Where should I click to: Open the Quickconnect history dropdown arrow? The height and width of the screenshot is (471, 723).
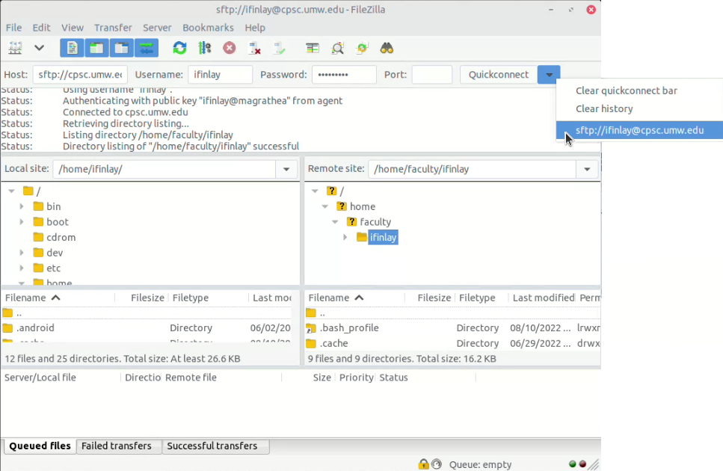549,75
